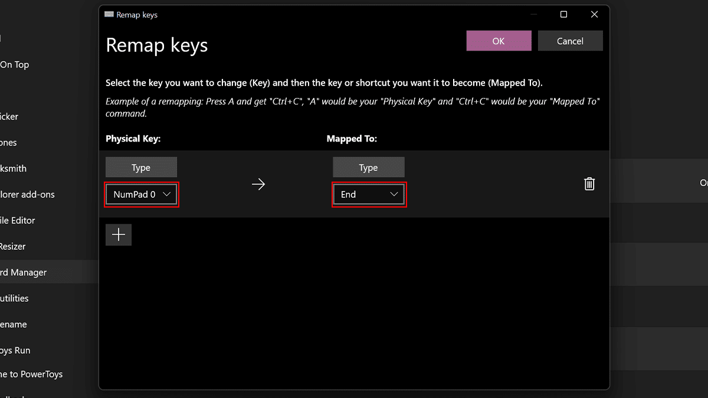Go to Image Resizer sidebar item
Screen dimensions: 708x398
[x=13, y=246]
